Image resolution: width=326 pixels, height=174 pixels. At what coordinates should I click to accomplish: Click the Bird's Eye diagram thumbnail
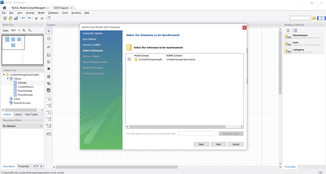click(23, 50)
